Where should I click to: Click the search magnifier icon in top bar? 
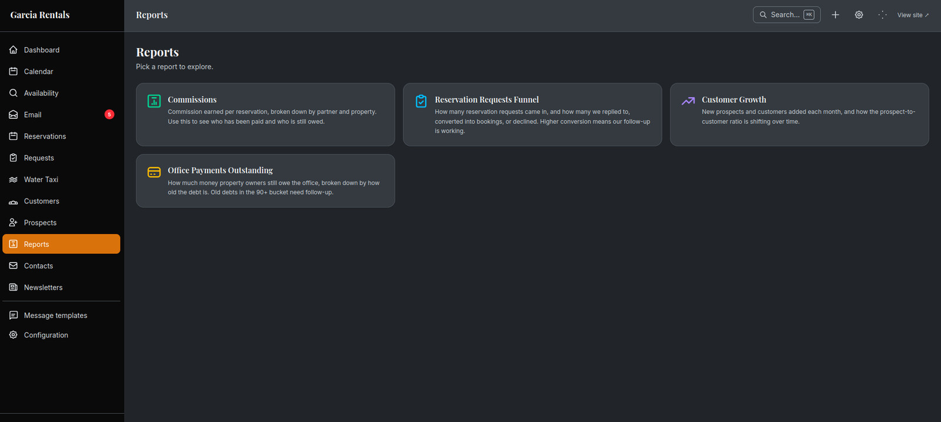[x=763, y=15]
